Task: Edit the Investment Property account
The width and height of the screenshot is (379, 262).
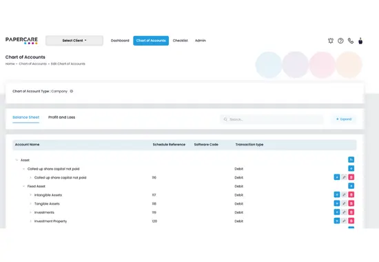Action: 344,221
